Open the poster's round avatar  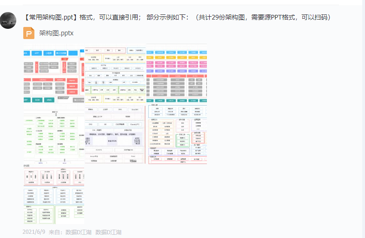(x=8, y=20)
